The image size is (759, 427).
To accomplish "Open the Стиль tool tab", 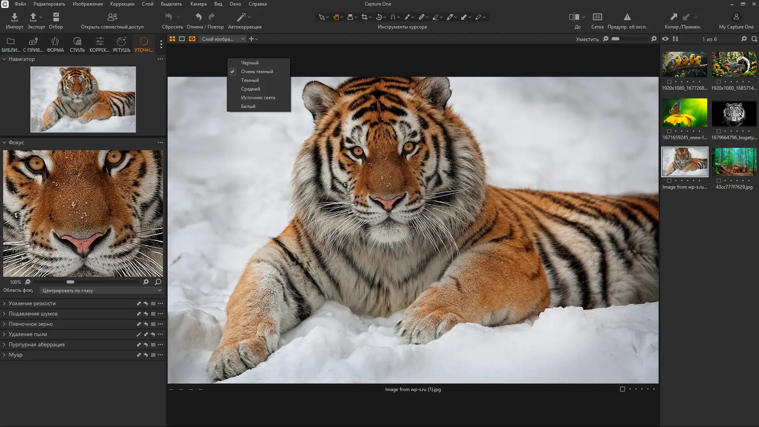I will [77, 44].
